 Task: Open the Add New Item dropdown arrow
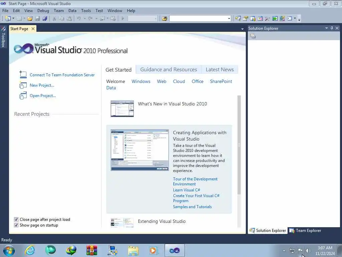point(24,19)
